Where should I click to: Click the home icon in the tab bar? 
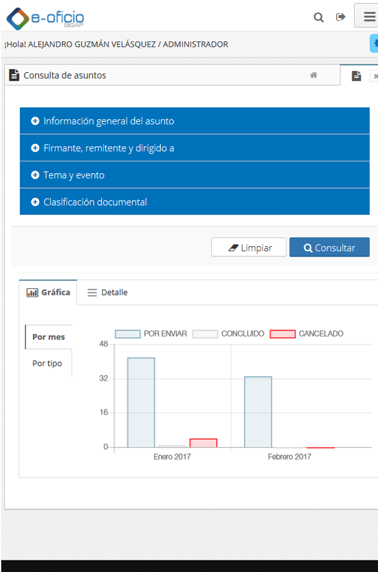click(x=314, y=75)
